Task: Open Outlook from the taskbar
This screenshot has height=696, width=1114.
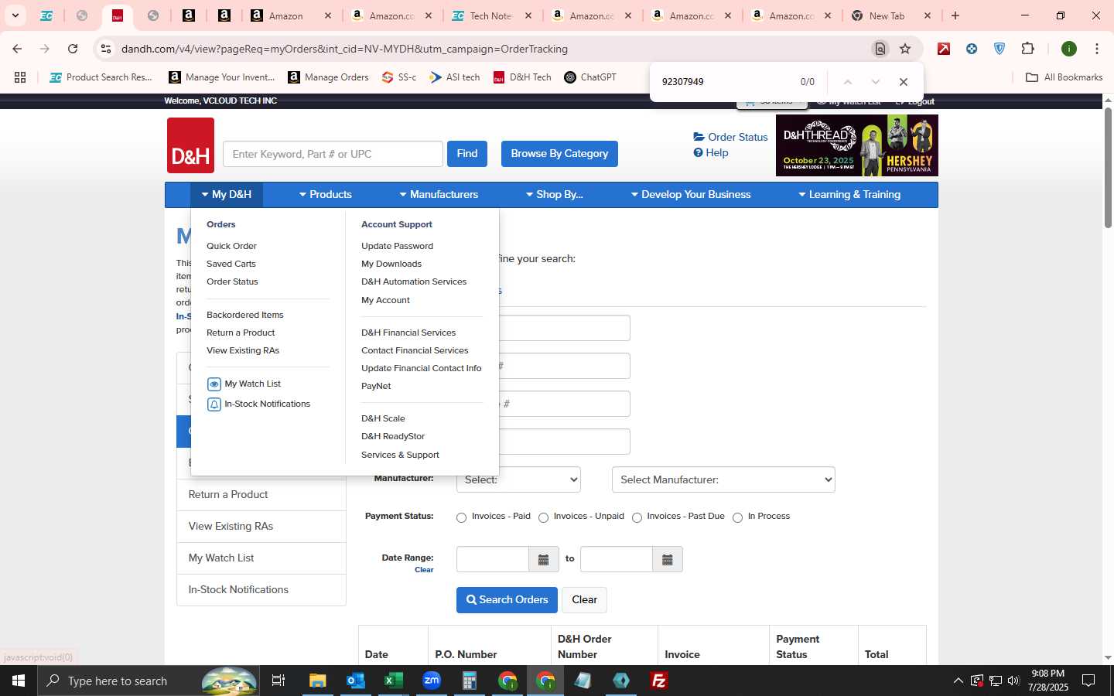Action: [355, 681]
